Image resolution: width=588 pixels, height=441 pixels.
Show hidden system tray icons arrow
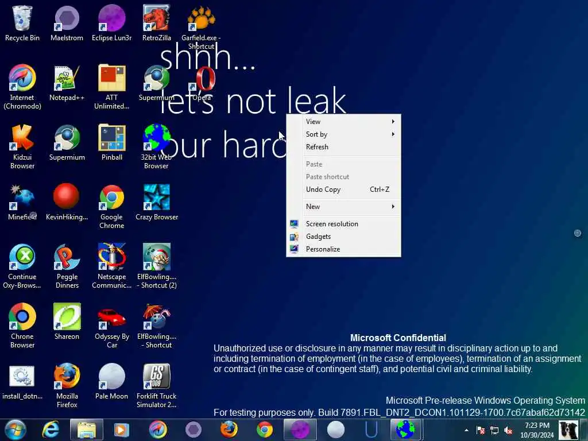(x=466, y=430)
